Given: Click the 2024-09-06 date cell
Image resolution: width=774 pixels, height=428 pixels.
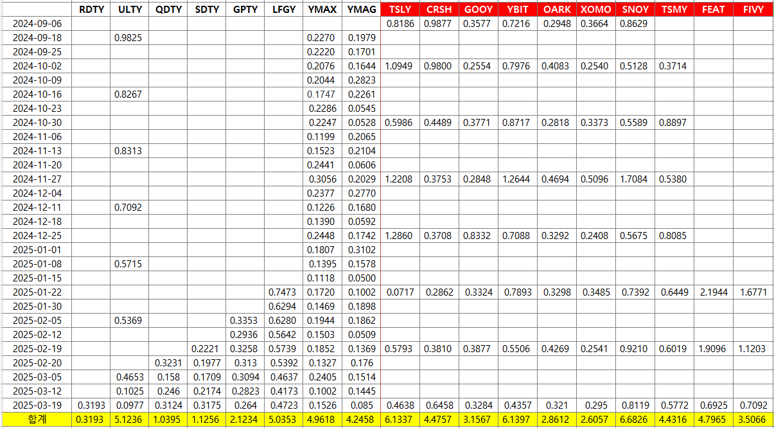Looking at the screenshot, I should tap(37, 23).
